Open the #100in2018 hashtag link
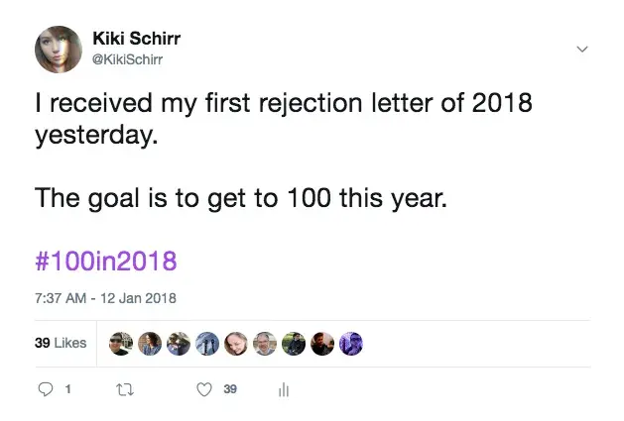624x421 pixels. pyautogui.click(x=106, y=262)
